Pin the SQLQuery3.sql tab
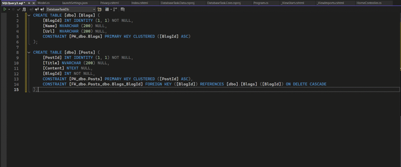 click(29, 3)
